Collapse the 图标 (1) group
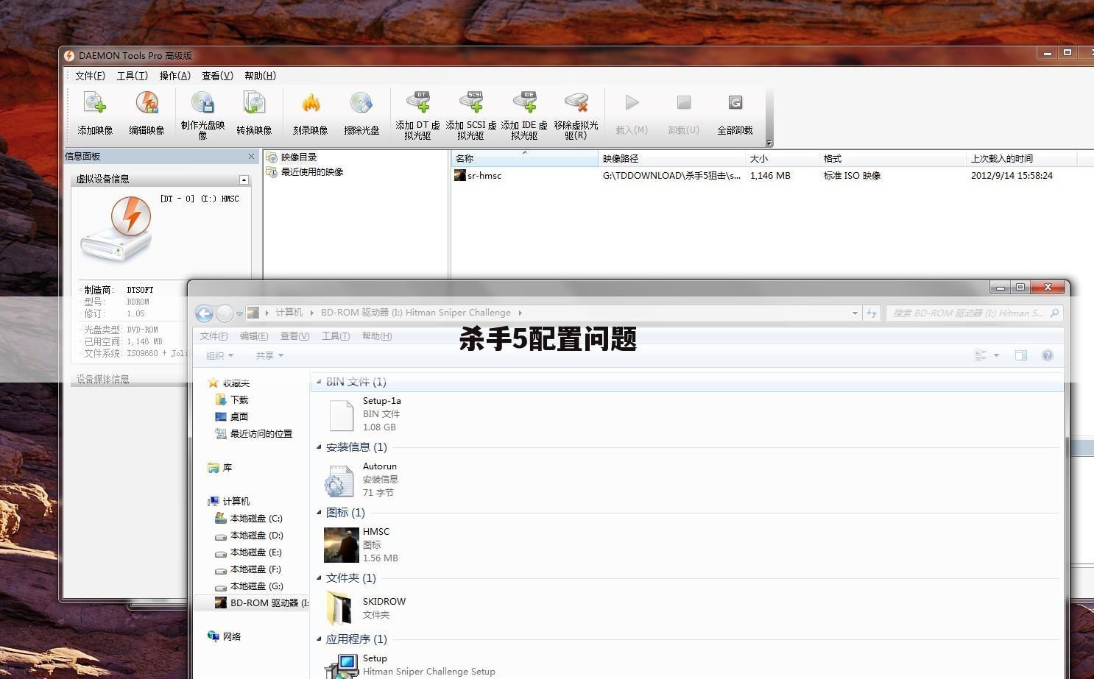 click(x=319, y=513)
